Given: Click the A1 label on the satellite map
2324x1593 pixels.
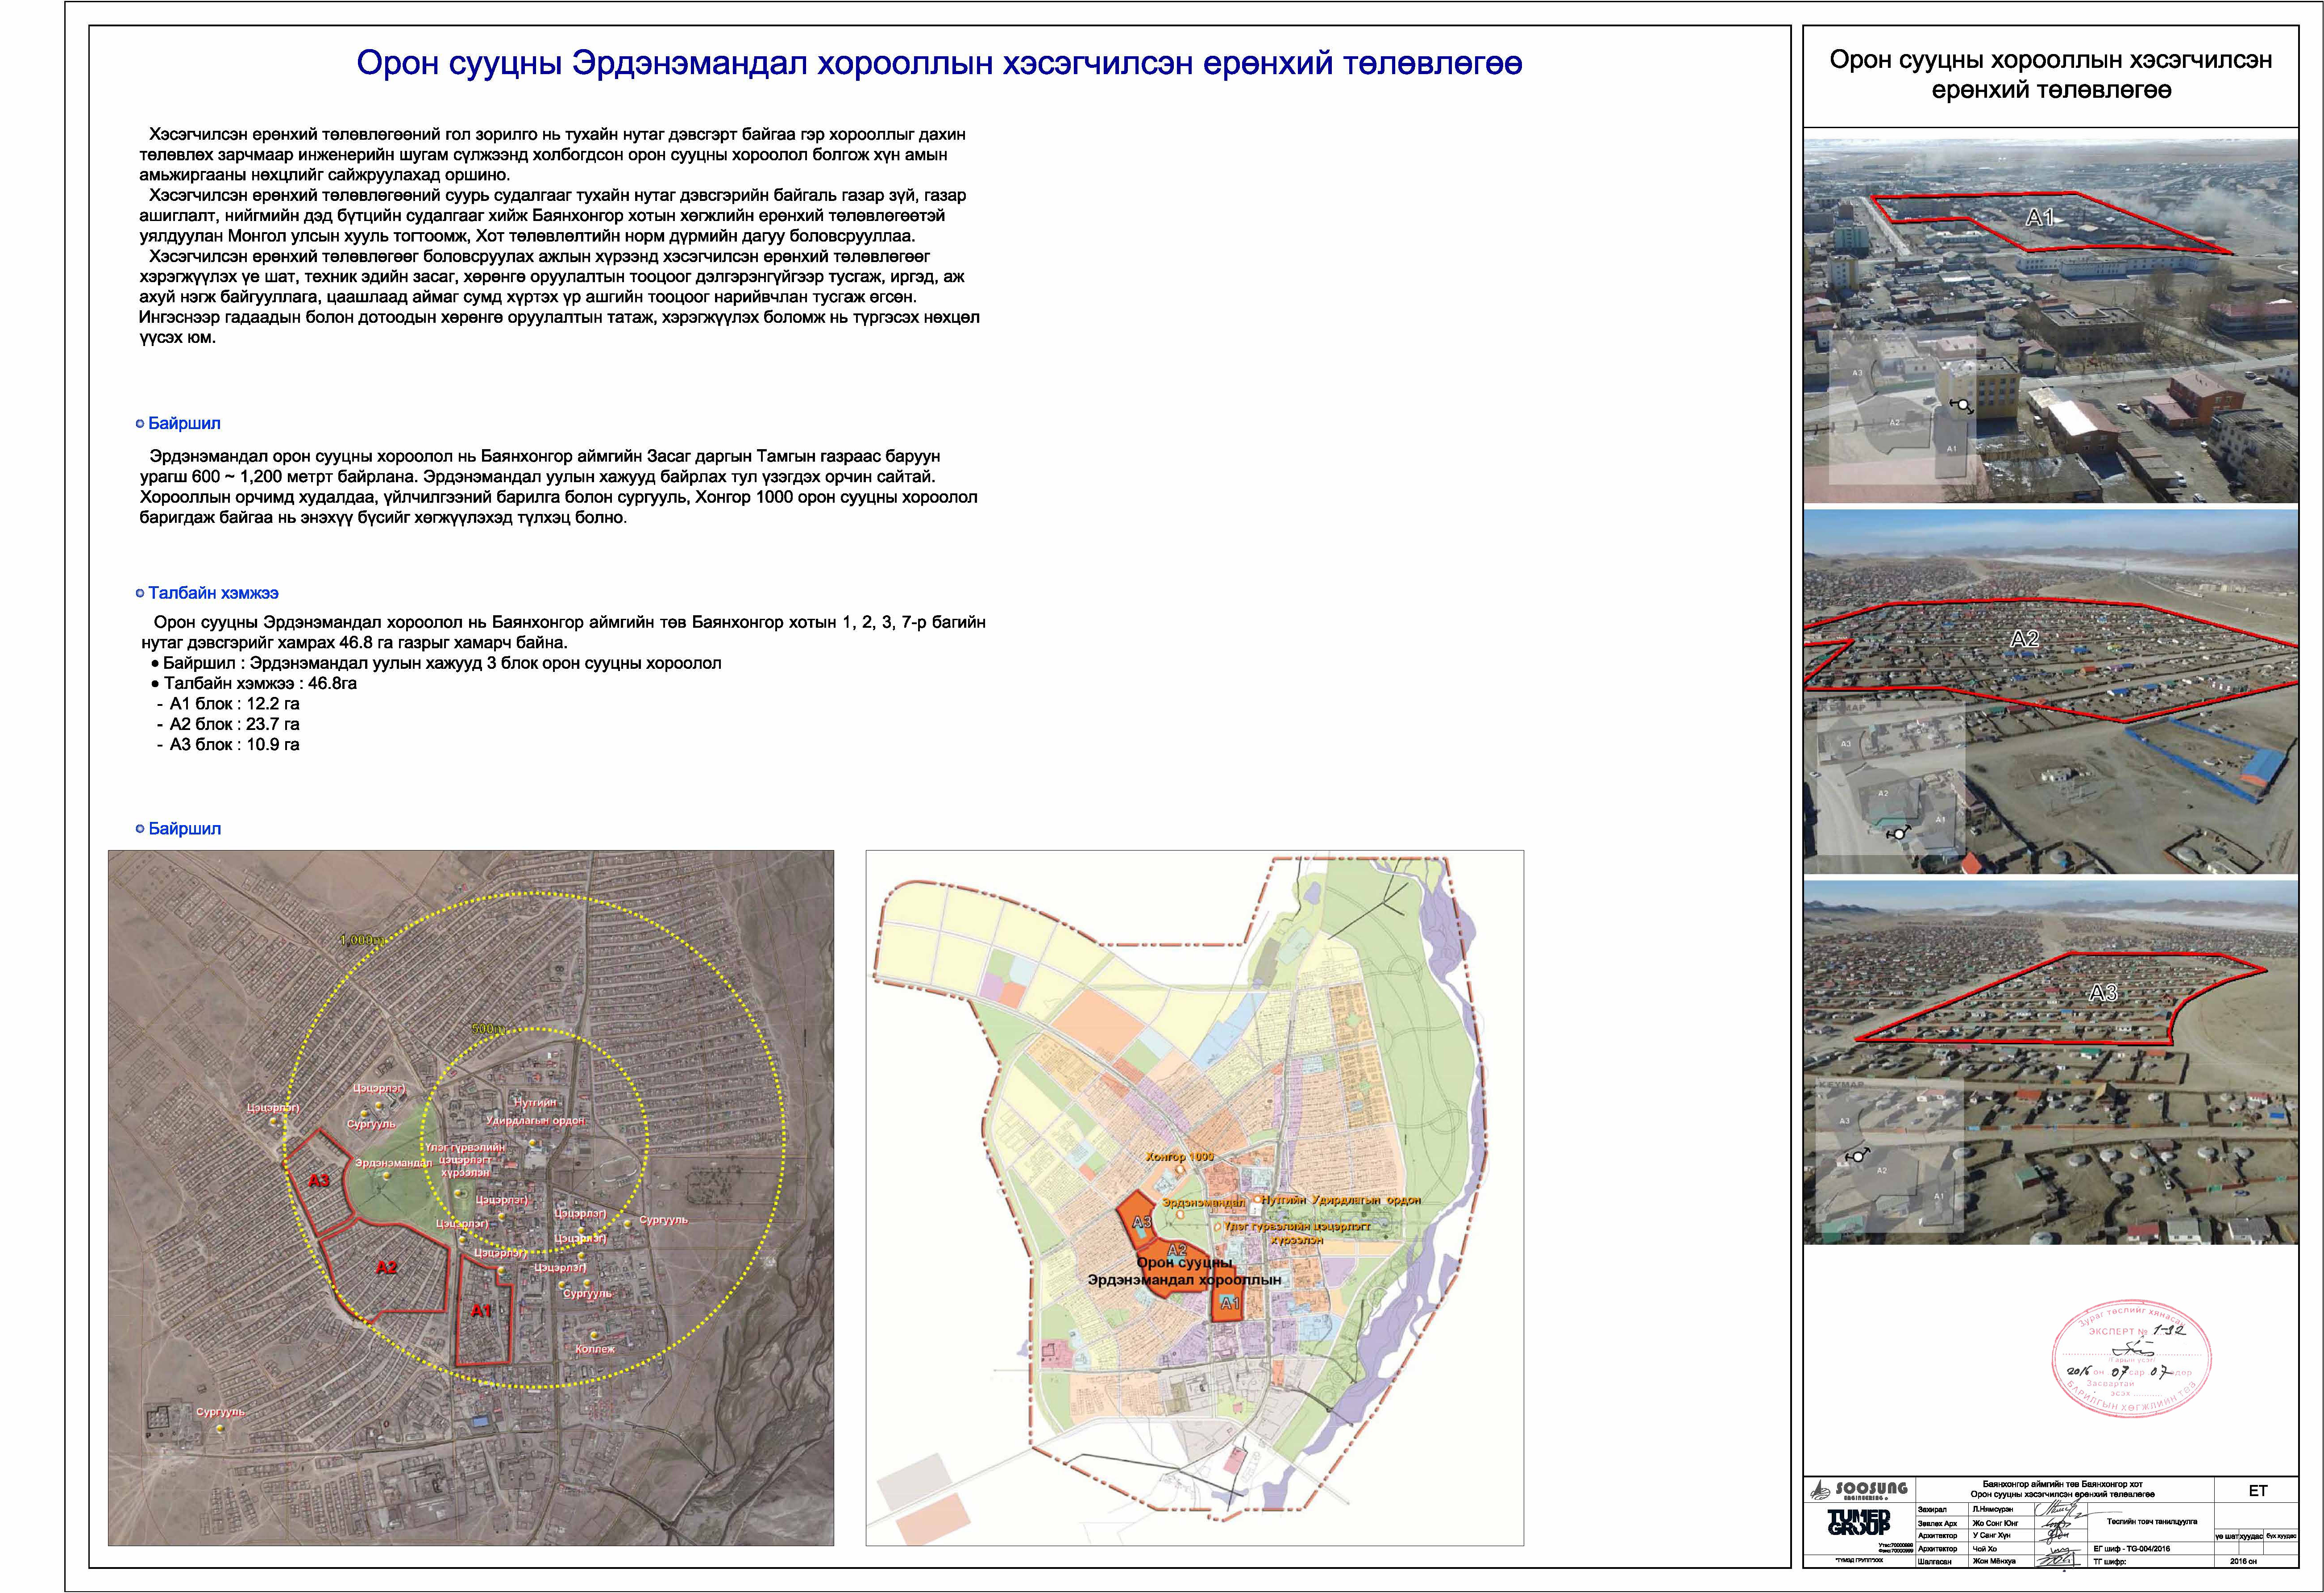Looking at the screenshot, I should click(481, 1311).
